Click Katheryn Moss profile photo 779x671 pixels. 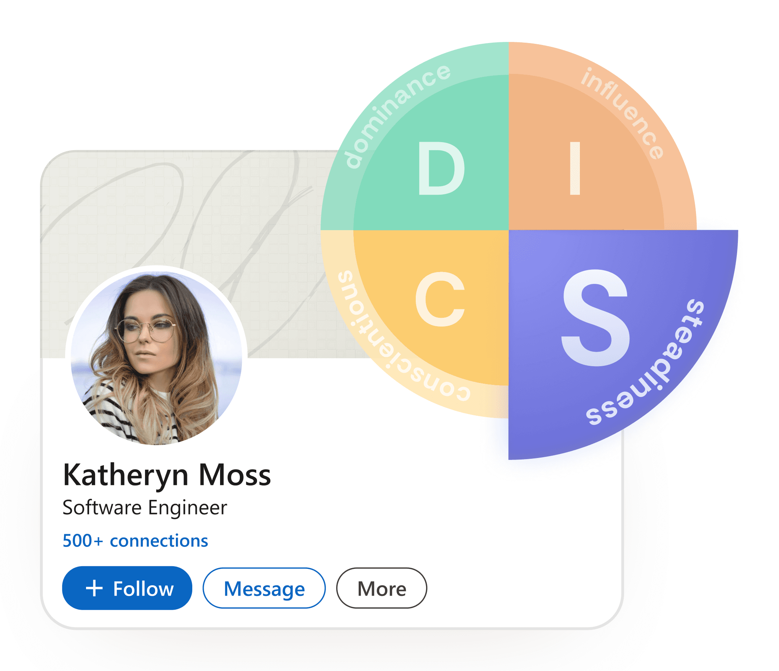click(156, 356)
